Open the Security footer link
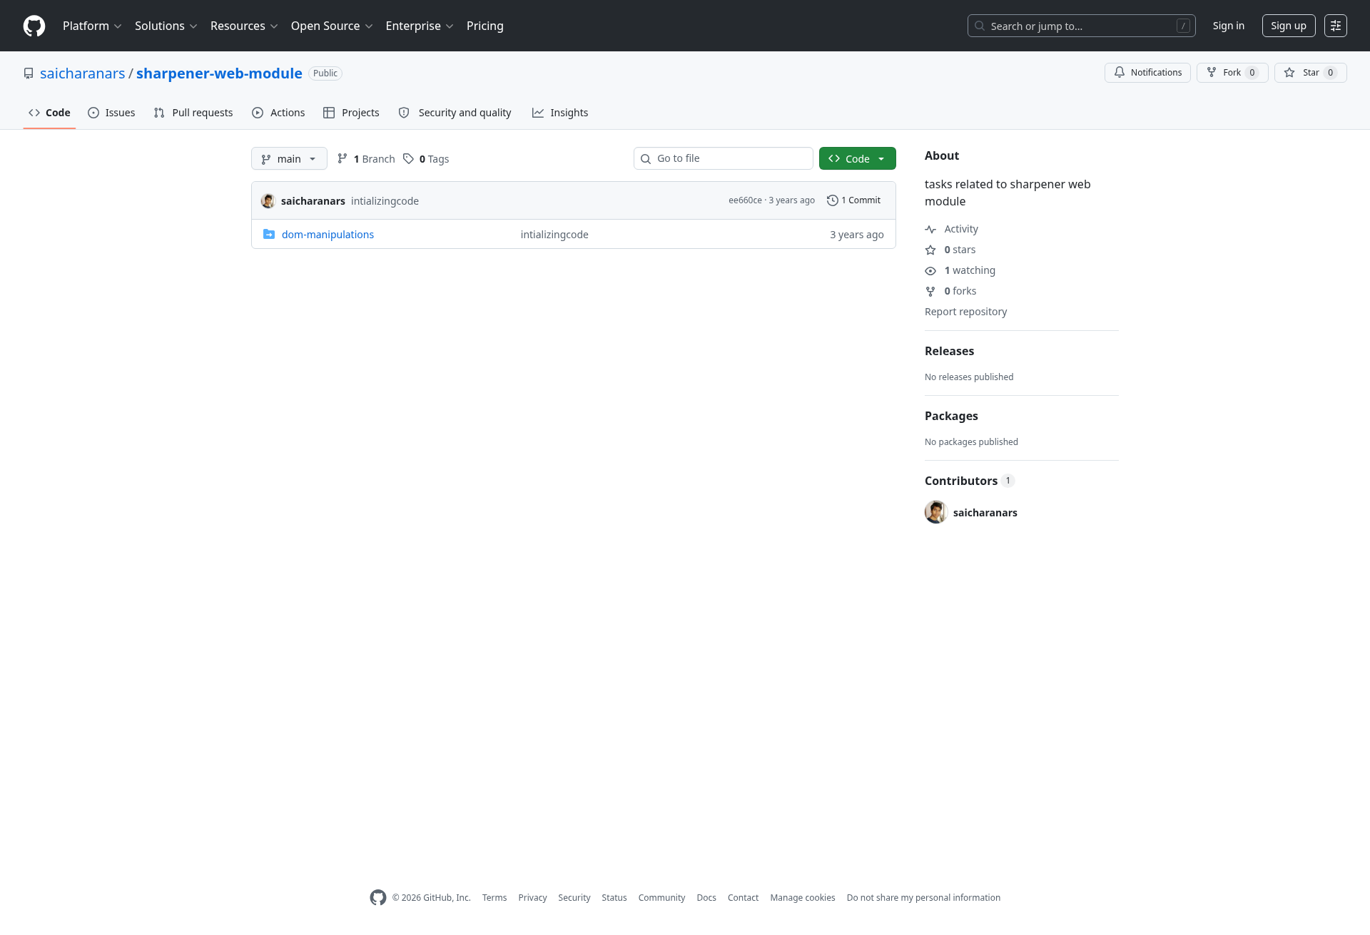Viewport: 1370px width, 935px height. 574,898
